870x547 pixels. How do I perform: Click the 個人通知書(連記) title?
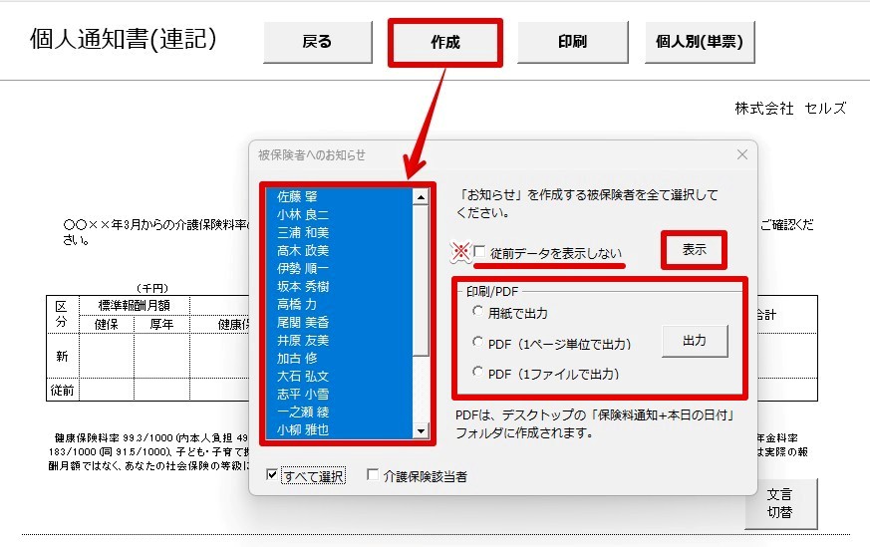pyautogui.click(x=124, y=39)
